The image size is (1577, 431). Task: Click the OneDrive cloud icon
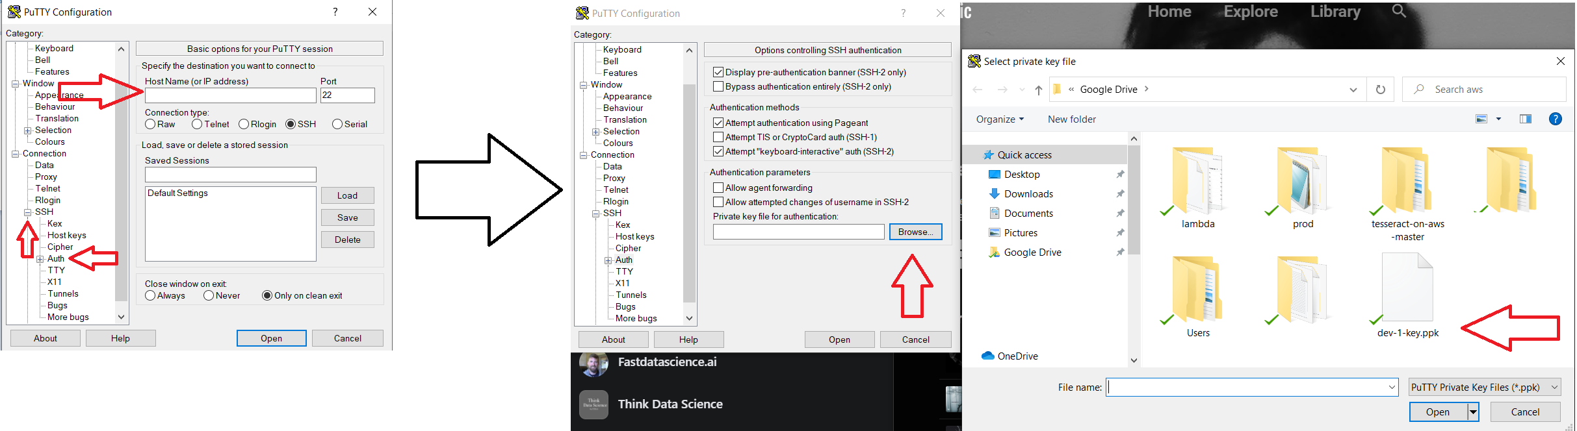[x=987, y=356]
